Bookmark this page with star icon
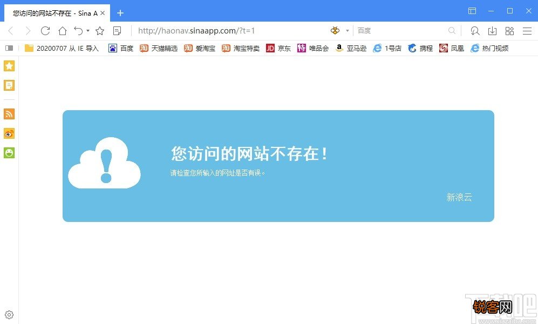 (100, 31)
